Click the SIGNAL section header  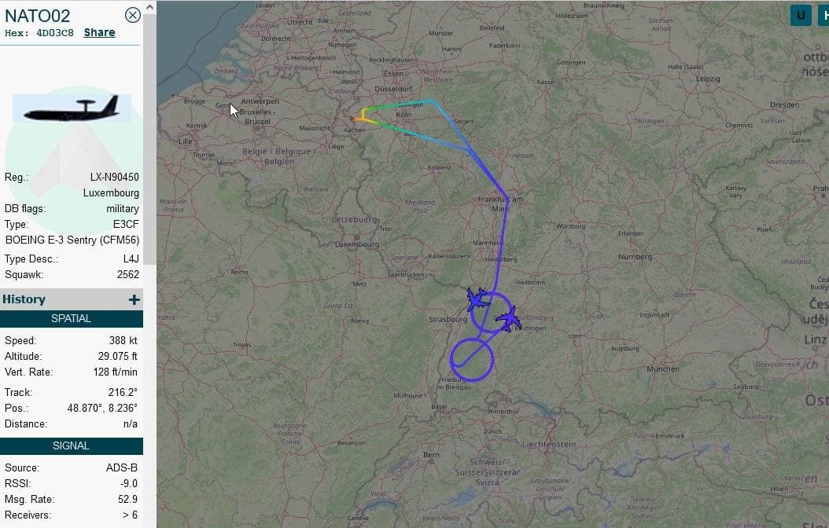point(72,445)
